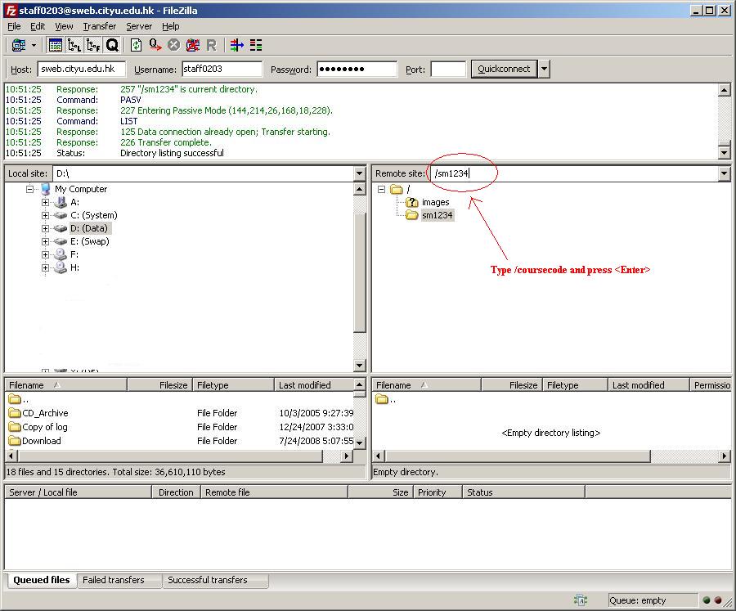Toggle remote directory tree view icon

pos(93,45)
